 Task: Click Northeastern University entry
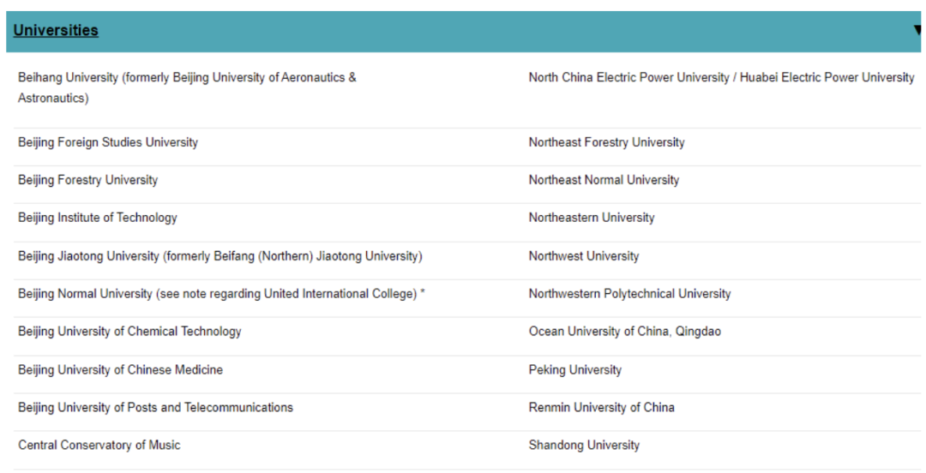coord(592,218)
